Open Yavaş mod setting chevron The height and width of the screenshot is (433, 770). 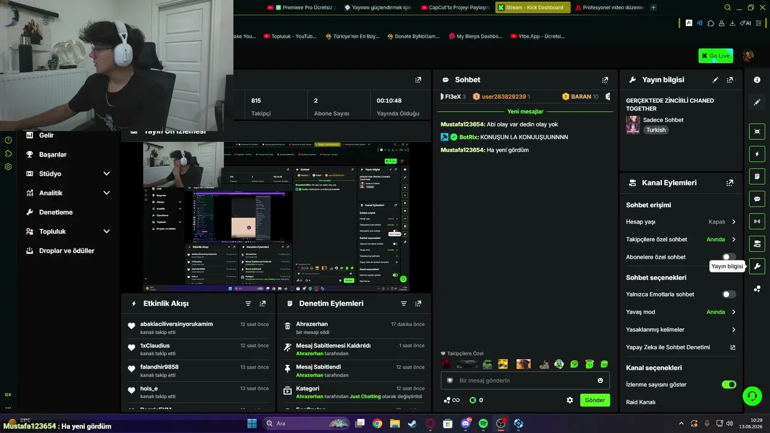point(733,312)
